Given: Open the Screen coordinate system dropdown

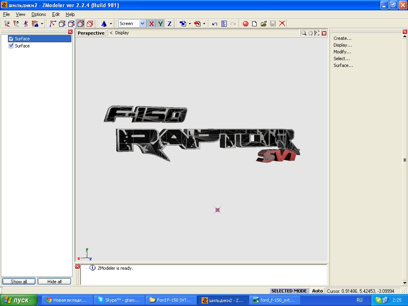Looking at the screenshot, I should 142,24.
